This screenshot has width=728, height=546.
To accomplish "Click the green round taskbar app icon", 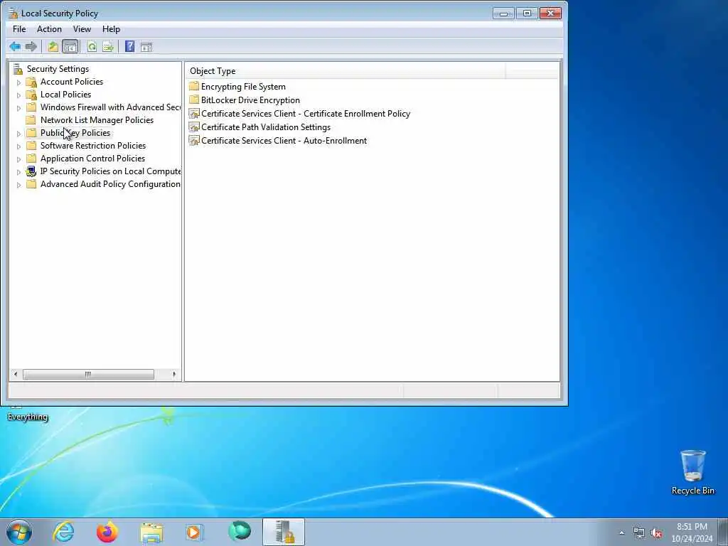I will point(239,532).
